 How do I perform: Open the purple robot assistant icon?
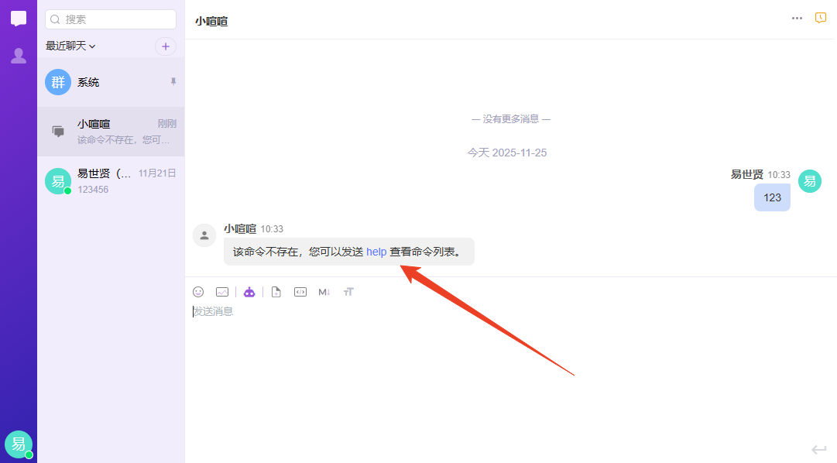pyautogui.click(x=249, y=292)
